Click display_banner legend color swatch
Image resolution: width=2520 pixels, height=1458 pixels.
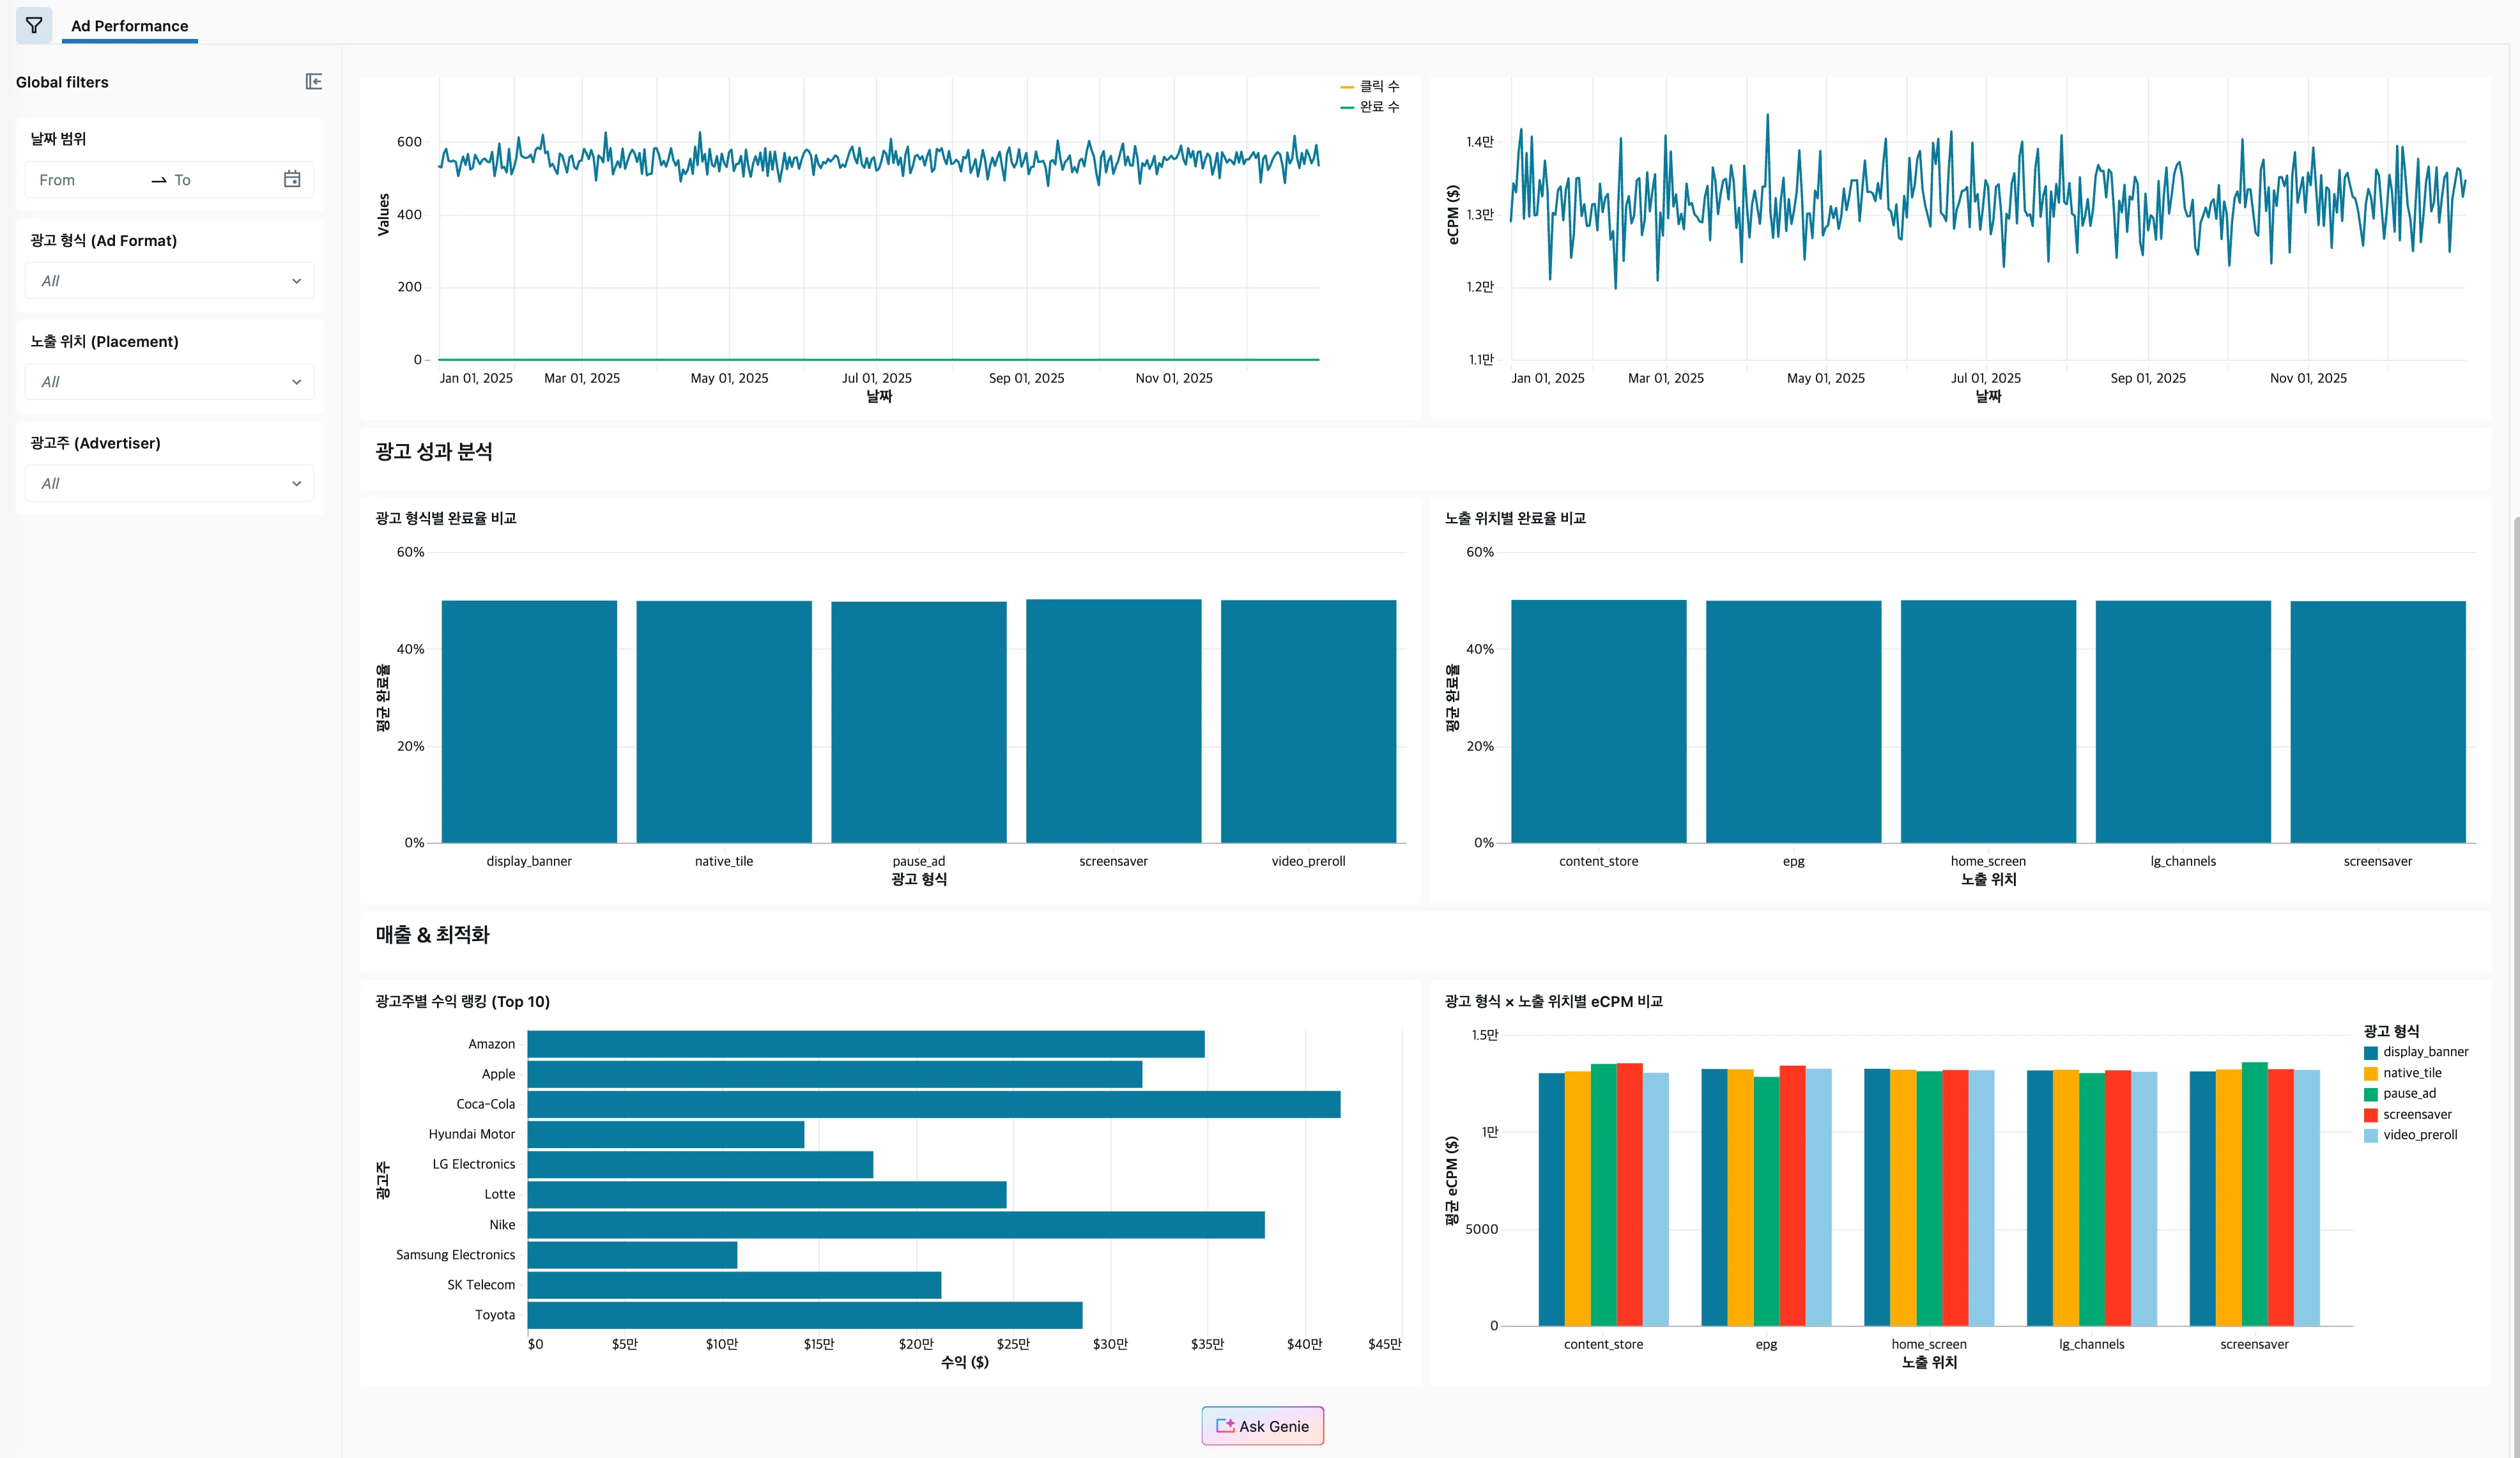pos(2370,1053)
